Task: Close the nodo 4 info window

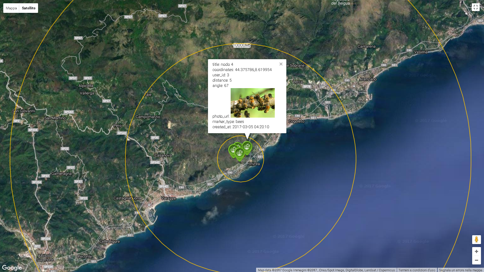Action: (281, 64)
